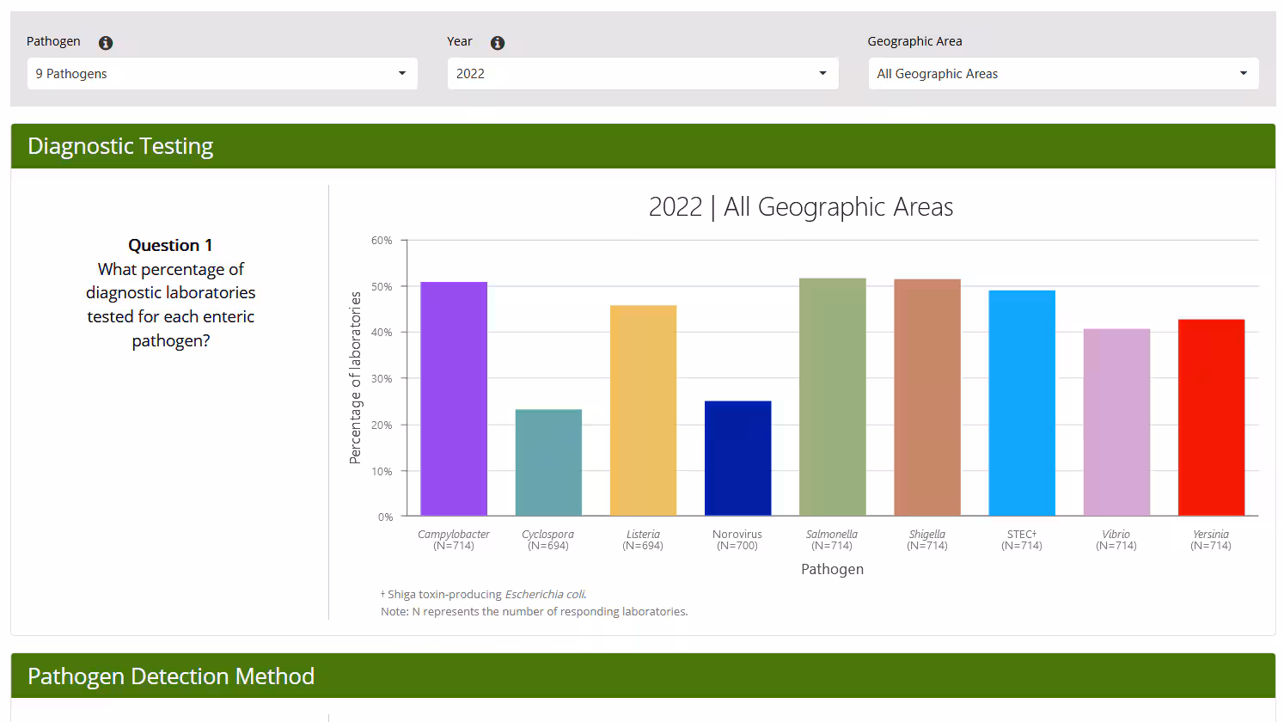Click the lavender Vibrio bar
Screen dimensions: 1284x722
[x=1116, y=421]
